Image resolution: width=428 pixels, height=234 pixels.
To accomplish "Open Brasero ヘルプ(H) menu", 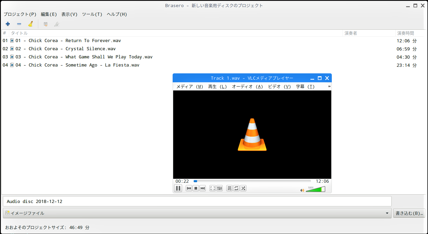I will [x=117, y=14].
